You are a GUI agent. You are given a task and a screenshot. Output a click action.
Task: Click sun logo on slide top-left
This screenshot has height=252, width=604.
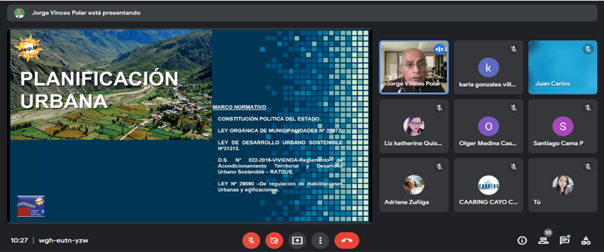29,47
